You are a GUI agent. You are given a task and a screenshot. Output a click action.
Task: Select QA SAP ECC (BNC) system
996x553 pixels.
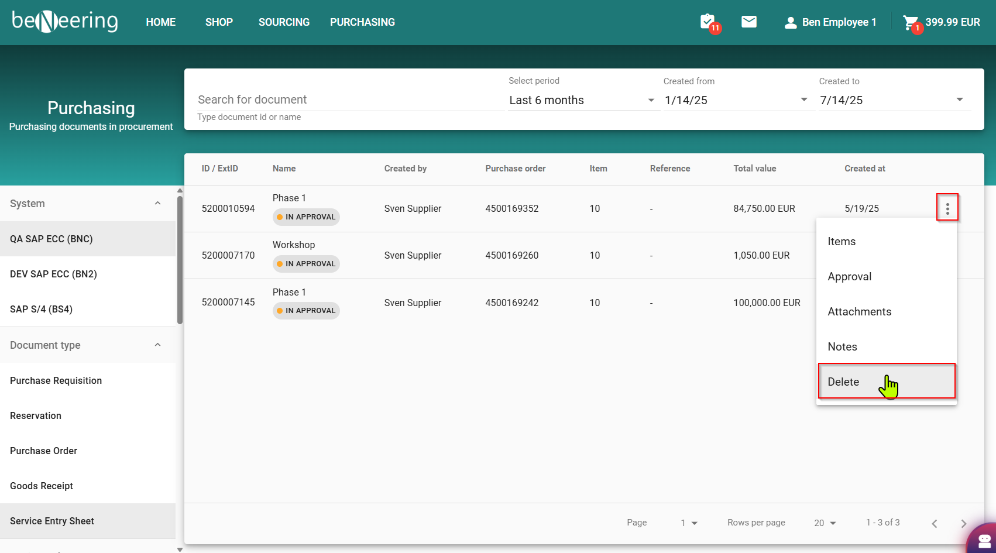(x=88, y=239)
